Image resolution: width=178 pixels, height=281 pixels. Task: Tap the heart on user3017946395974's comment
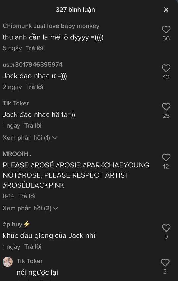(166, 68)
